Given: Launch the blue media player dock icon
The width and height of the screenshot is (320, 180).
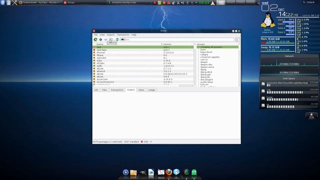Looking at the screenshot, I should (125, 172).
